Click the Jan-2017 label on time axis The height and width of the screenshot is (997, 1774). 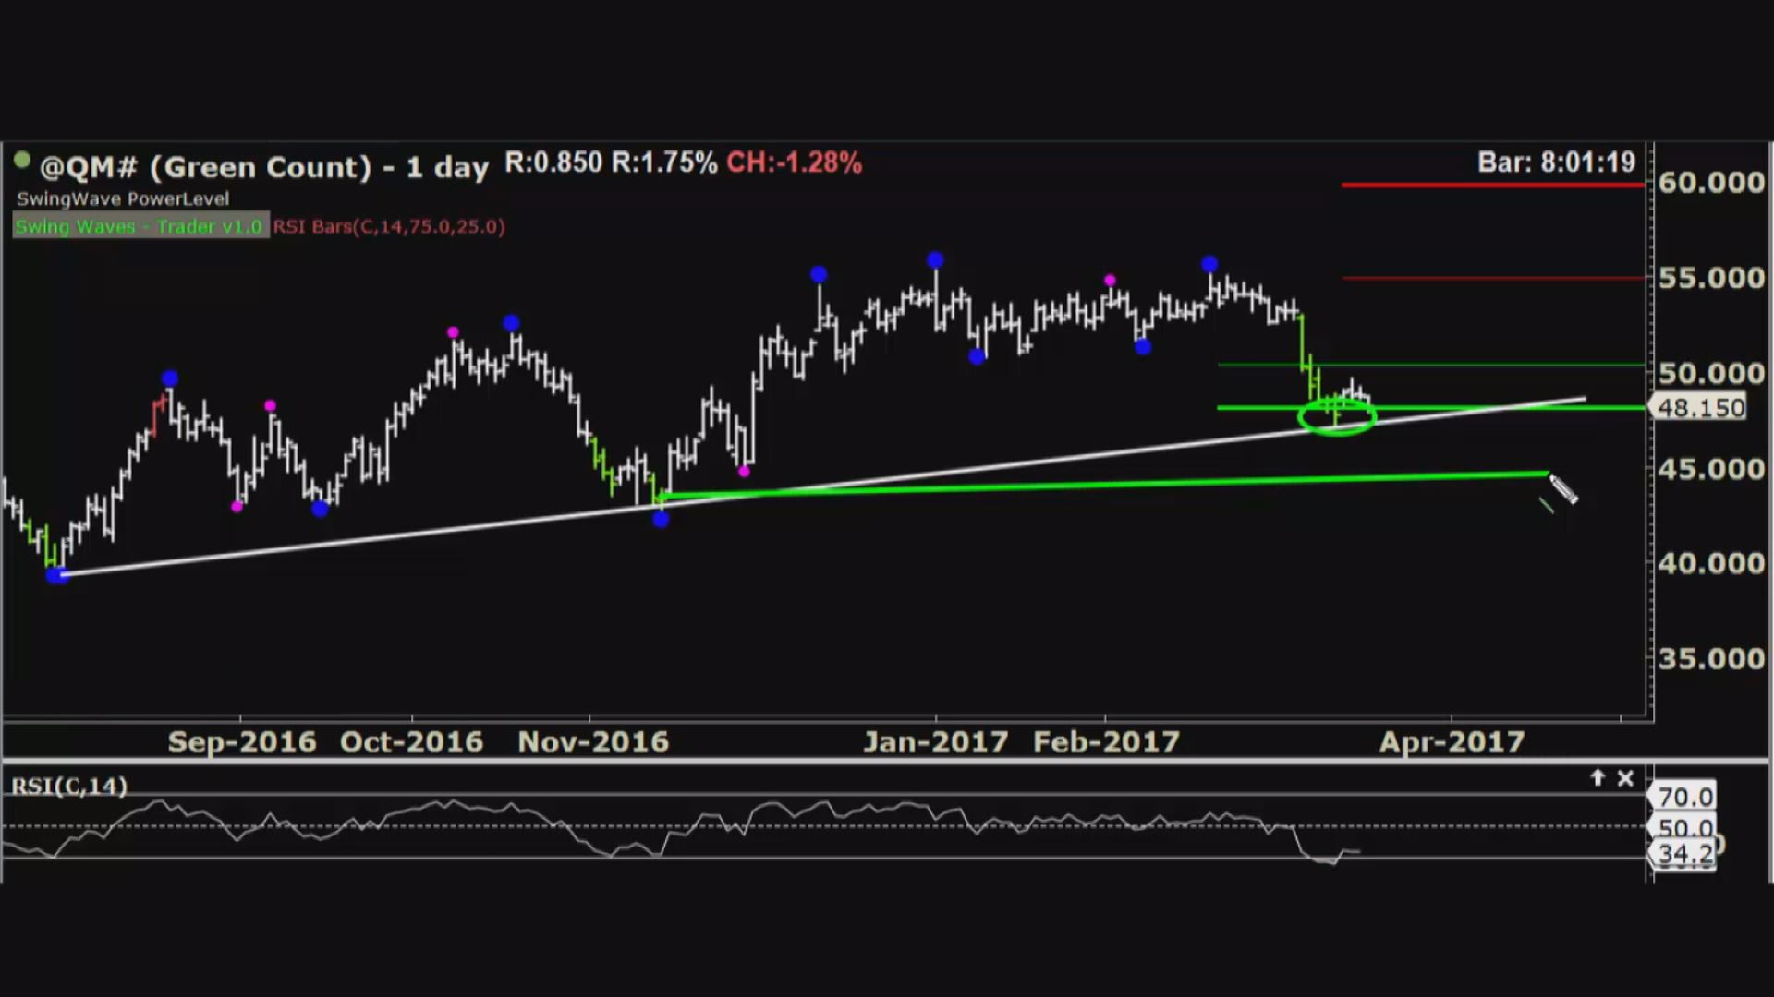935,742
